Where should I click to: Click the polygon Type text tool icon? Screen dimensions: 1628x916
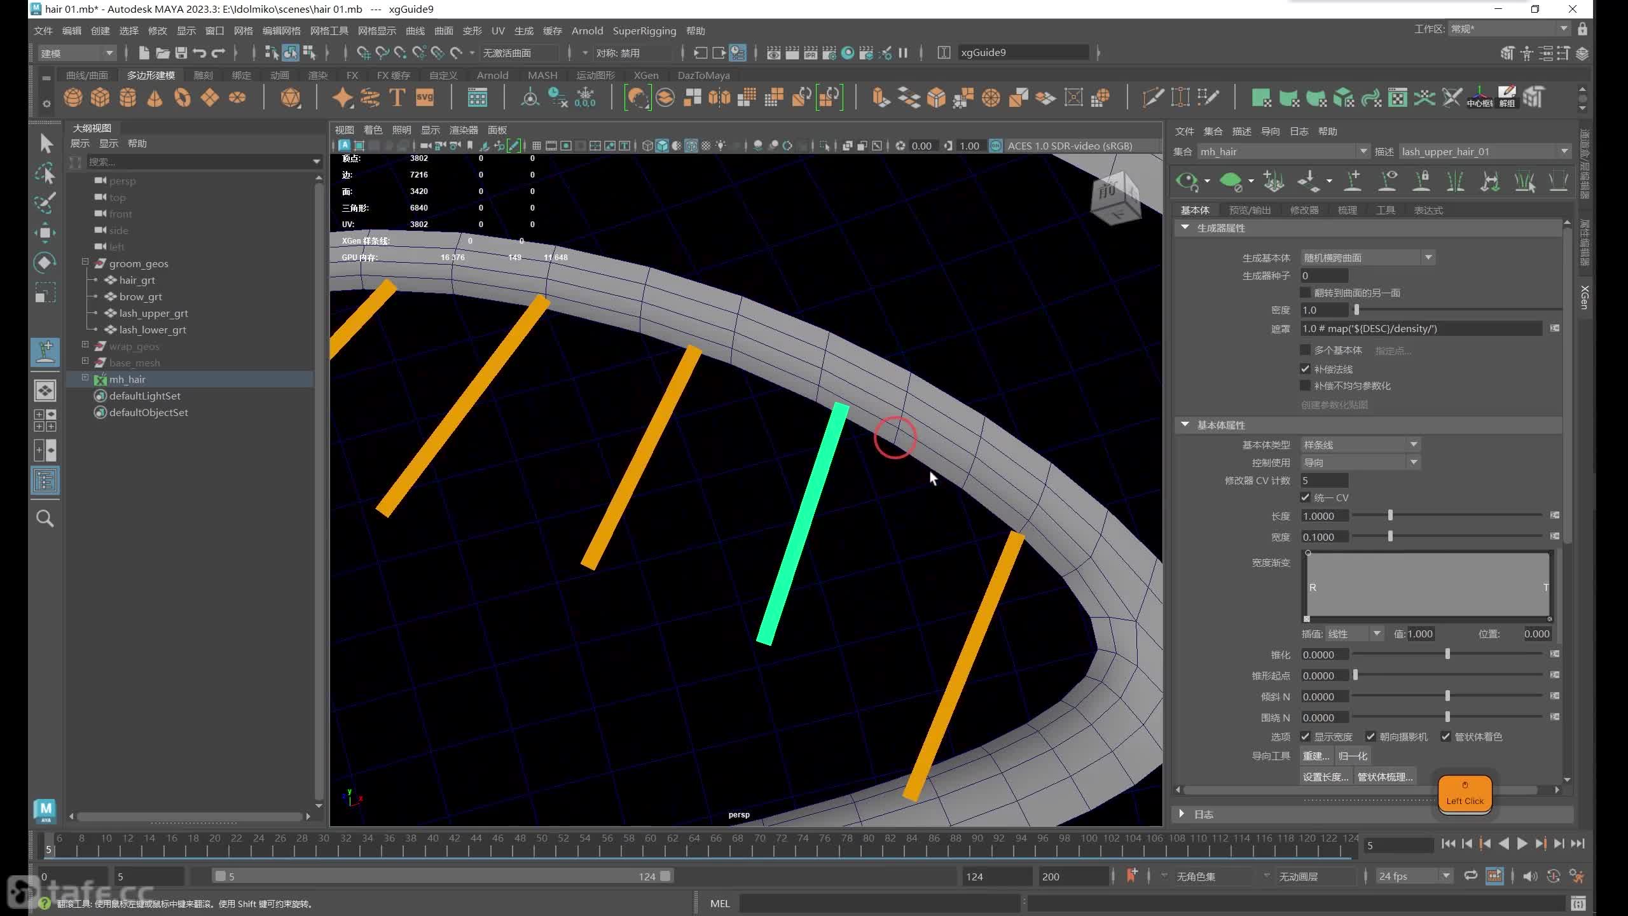[397, 98]
